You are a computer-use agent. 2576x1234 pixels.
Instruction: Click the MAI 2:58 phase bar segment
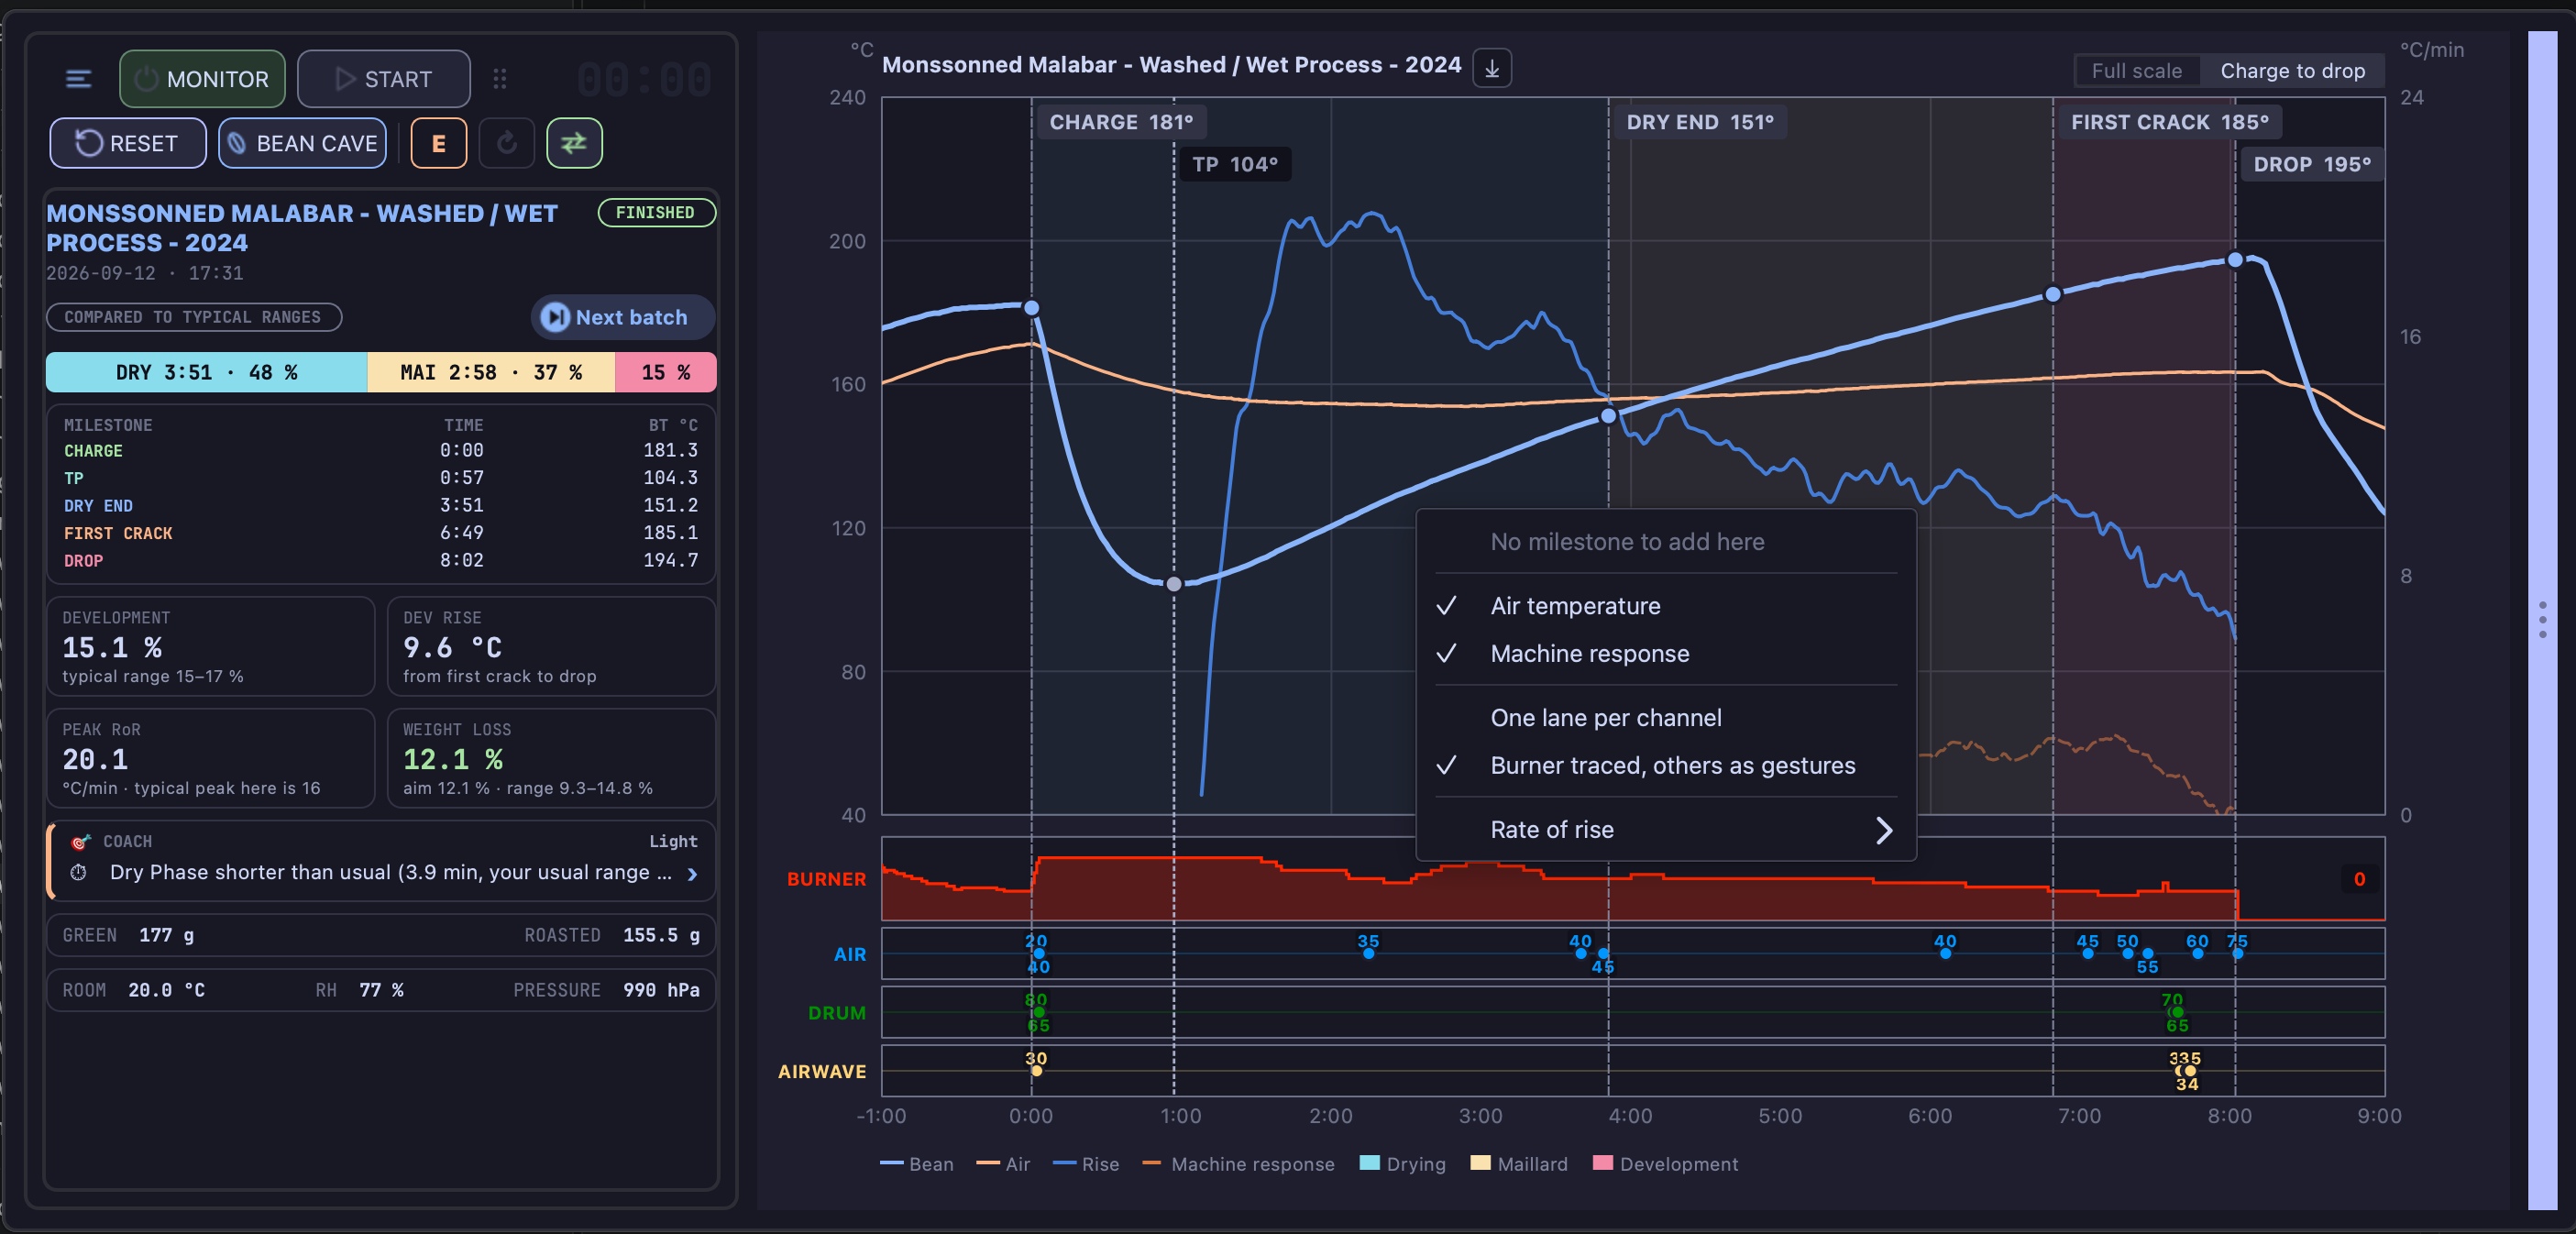coord(491,372)
